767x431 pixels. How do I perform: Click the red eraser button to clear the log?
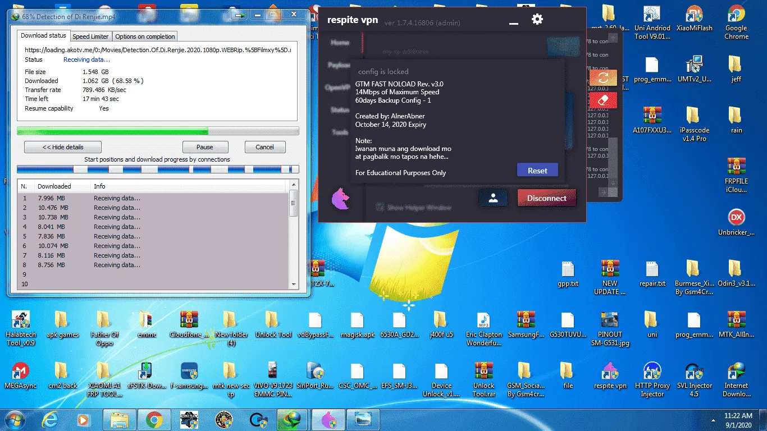[x=603, y=100]
